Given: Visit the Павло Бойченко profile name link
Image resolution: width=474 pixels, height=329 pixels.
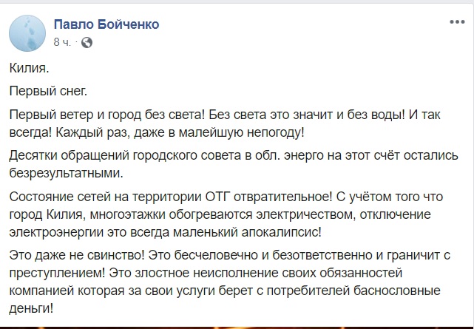Looking at the screenshot, I should pos(106,24).
